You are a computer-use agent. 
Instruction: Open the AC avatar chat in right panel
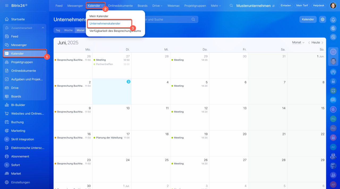tap(333, 147)
